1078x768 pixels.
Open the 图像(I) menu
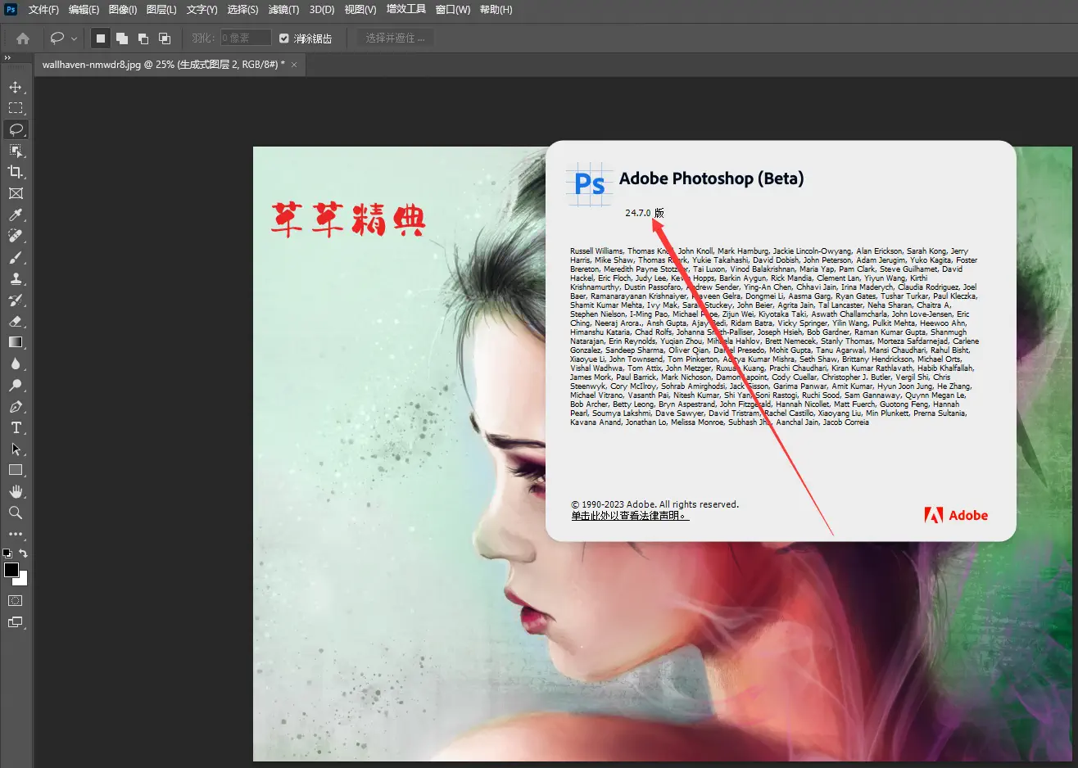[x=123, y=10]
